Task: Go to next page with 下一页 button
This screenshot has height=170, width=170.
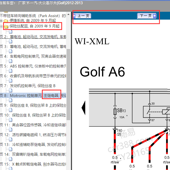Action: 147,16
